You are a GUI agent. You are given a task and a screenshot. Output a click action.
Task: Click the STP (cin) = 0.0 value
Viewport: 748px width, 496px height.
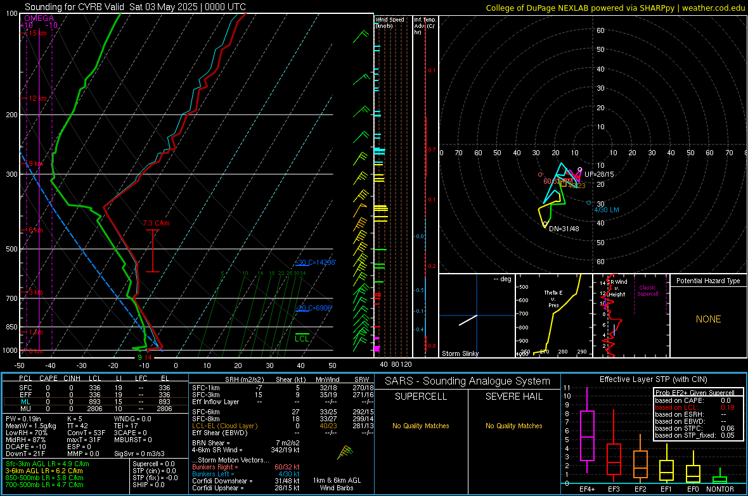click(154, 470)
